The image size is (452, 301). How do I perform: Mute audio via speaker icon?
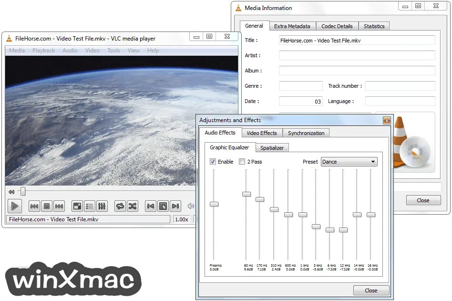pos(191,206)
